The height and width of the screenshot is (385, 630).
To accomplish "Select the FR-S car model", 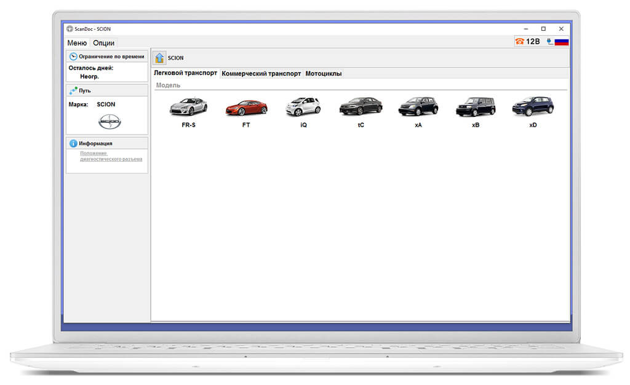I will (x=188, y=107).
